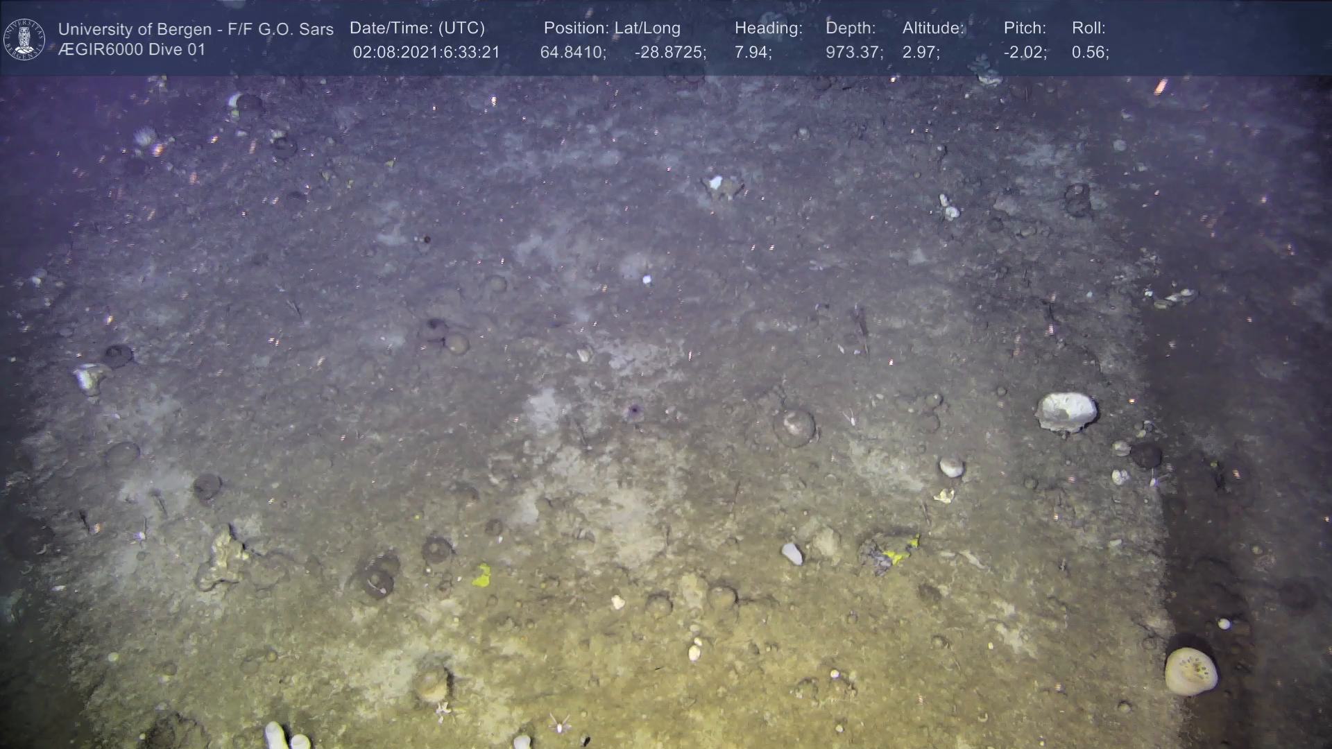Click the Date/Time (UTC) label

(x=417, y=28)
